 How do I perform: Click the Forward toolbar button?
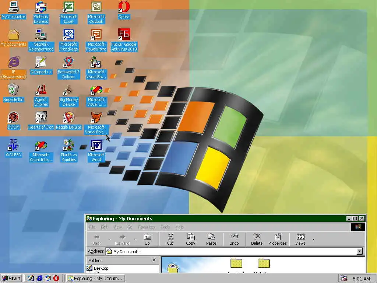[x=122, y=239]
